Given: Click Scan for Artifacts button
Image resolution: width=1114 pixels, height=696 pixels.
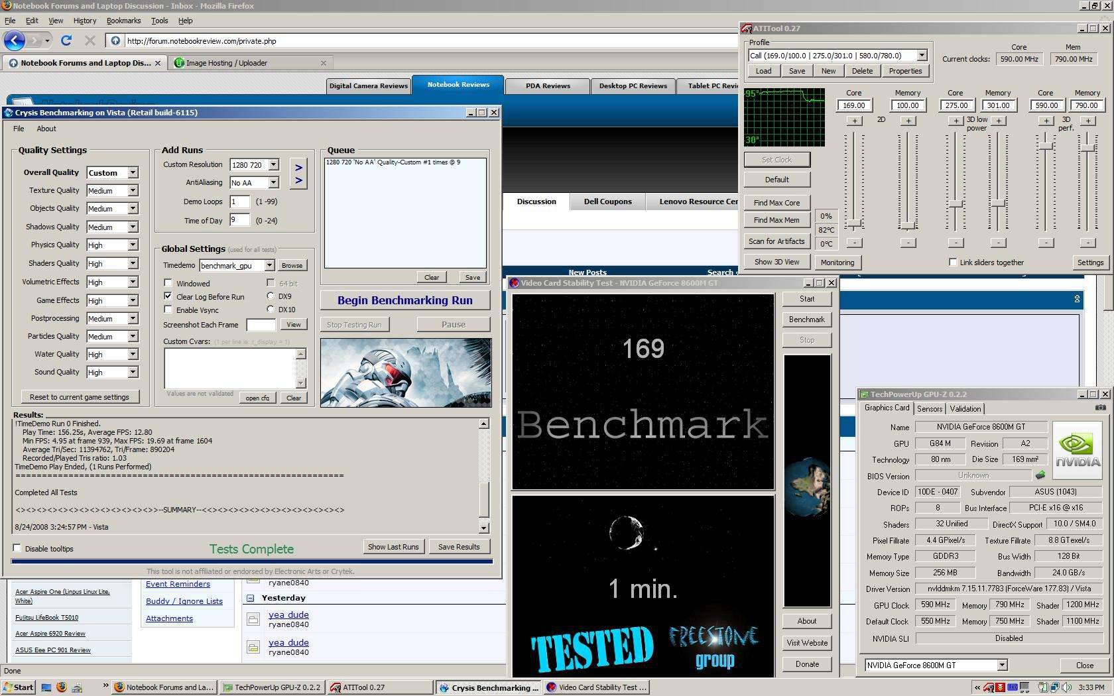Looking at the screenshot, I should tap(776, 241).
